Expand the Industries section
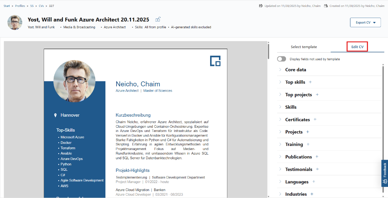Image resolution: width=388 pixels, height=198 pixels. point(280,194)
